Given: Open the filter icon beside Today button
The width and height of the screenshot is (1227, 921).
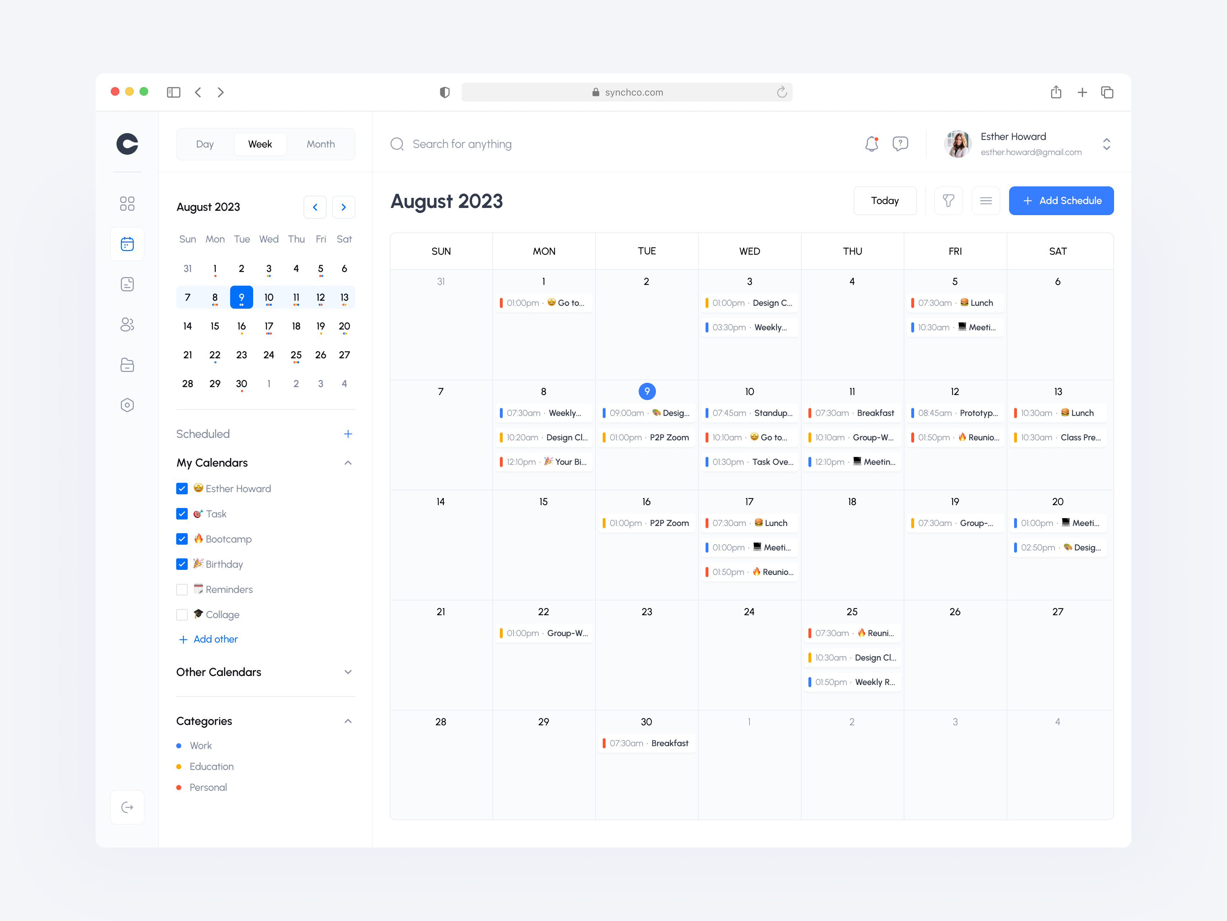Looking at the screenshot, I should pyautogui.click(x=949, y=200).
